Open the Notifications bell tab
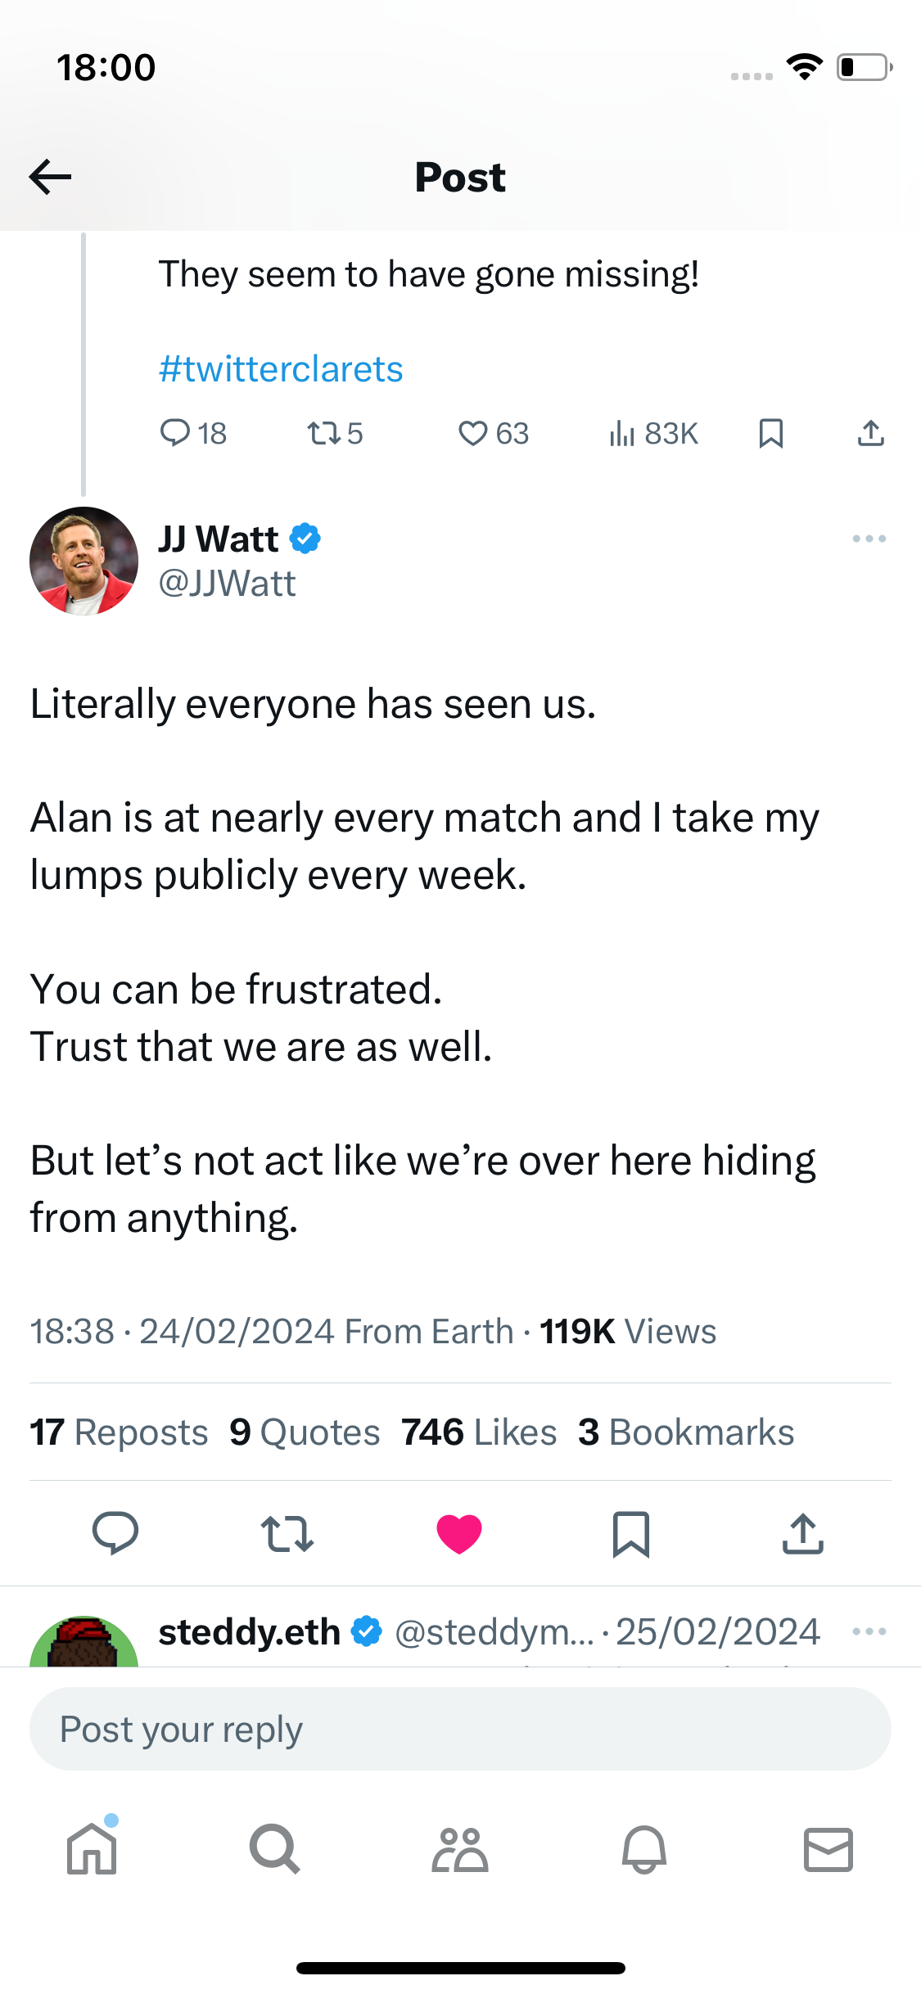921x1994 pixels. tap(644, 1849)
